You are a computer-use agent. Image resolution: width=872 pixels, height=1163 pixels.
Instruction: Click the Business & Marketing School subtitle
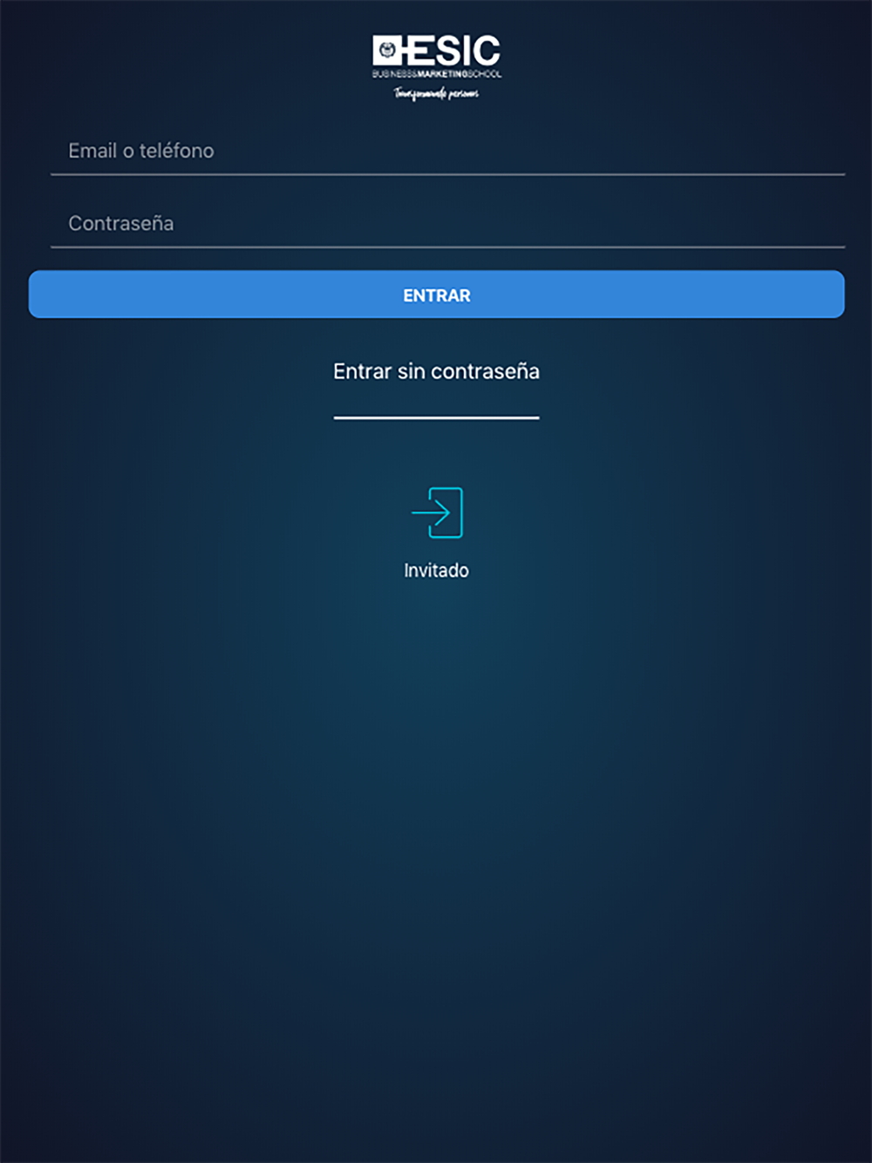[x=437, y=74]
